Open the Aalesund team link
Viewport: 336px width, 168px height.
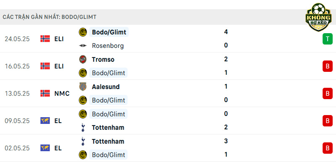[106, 87]
